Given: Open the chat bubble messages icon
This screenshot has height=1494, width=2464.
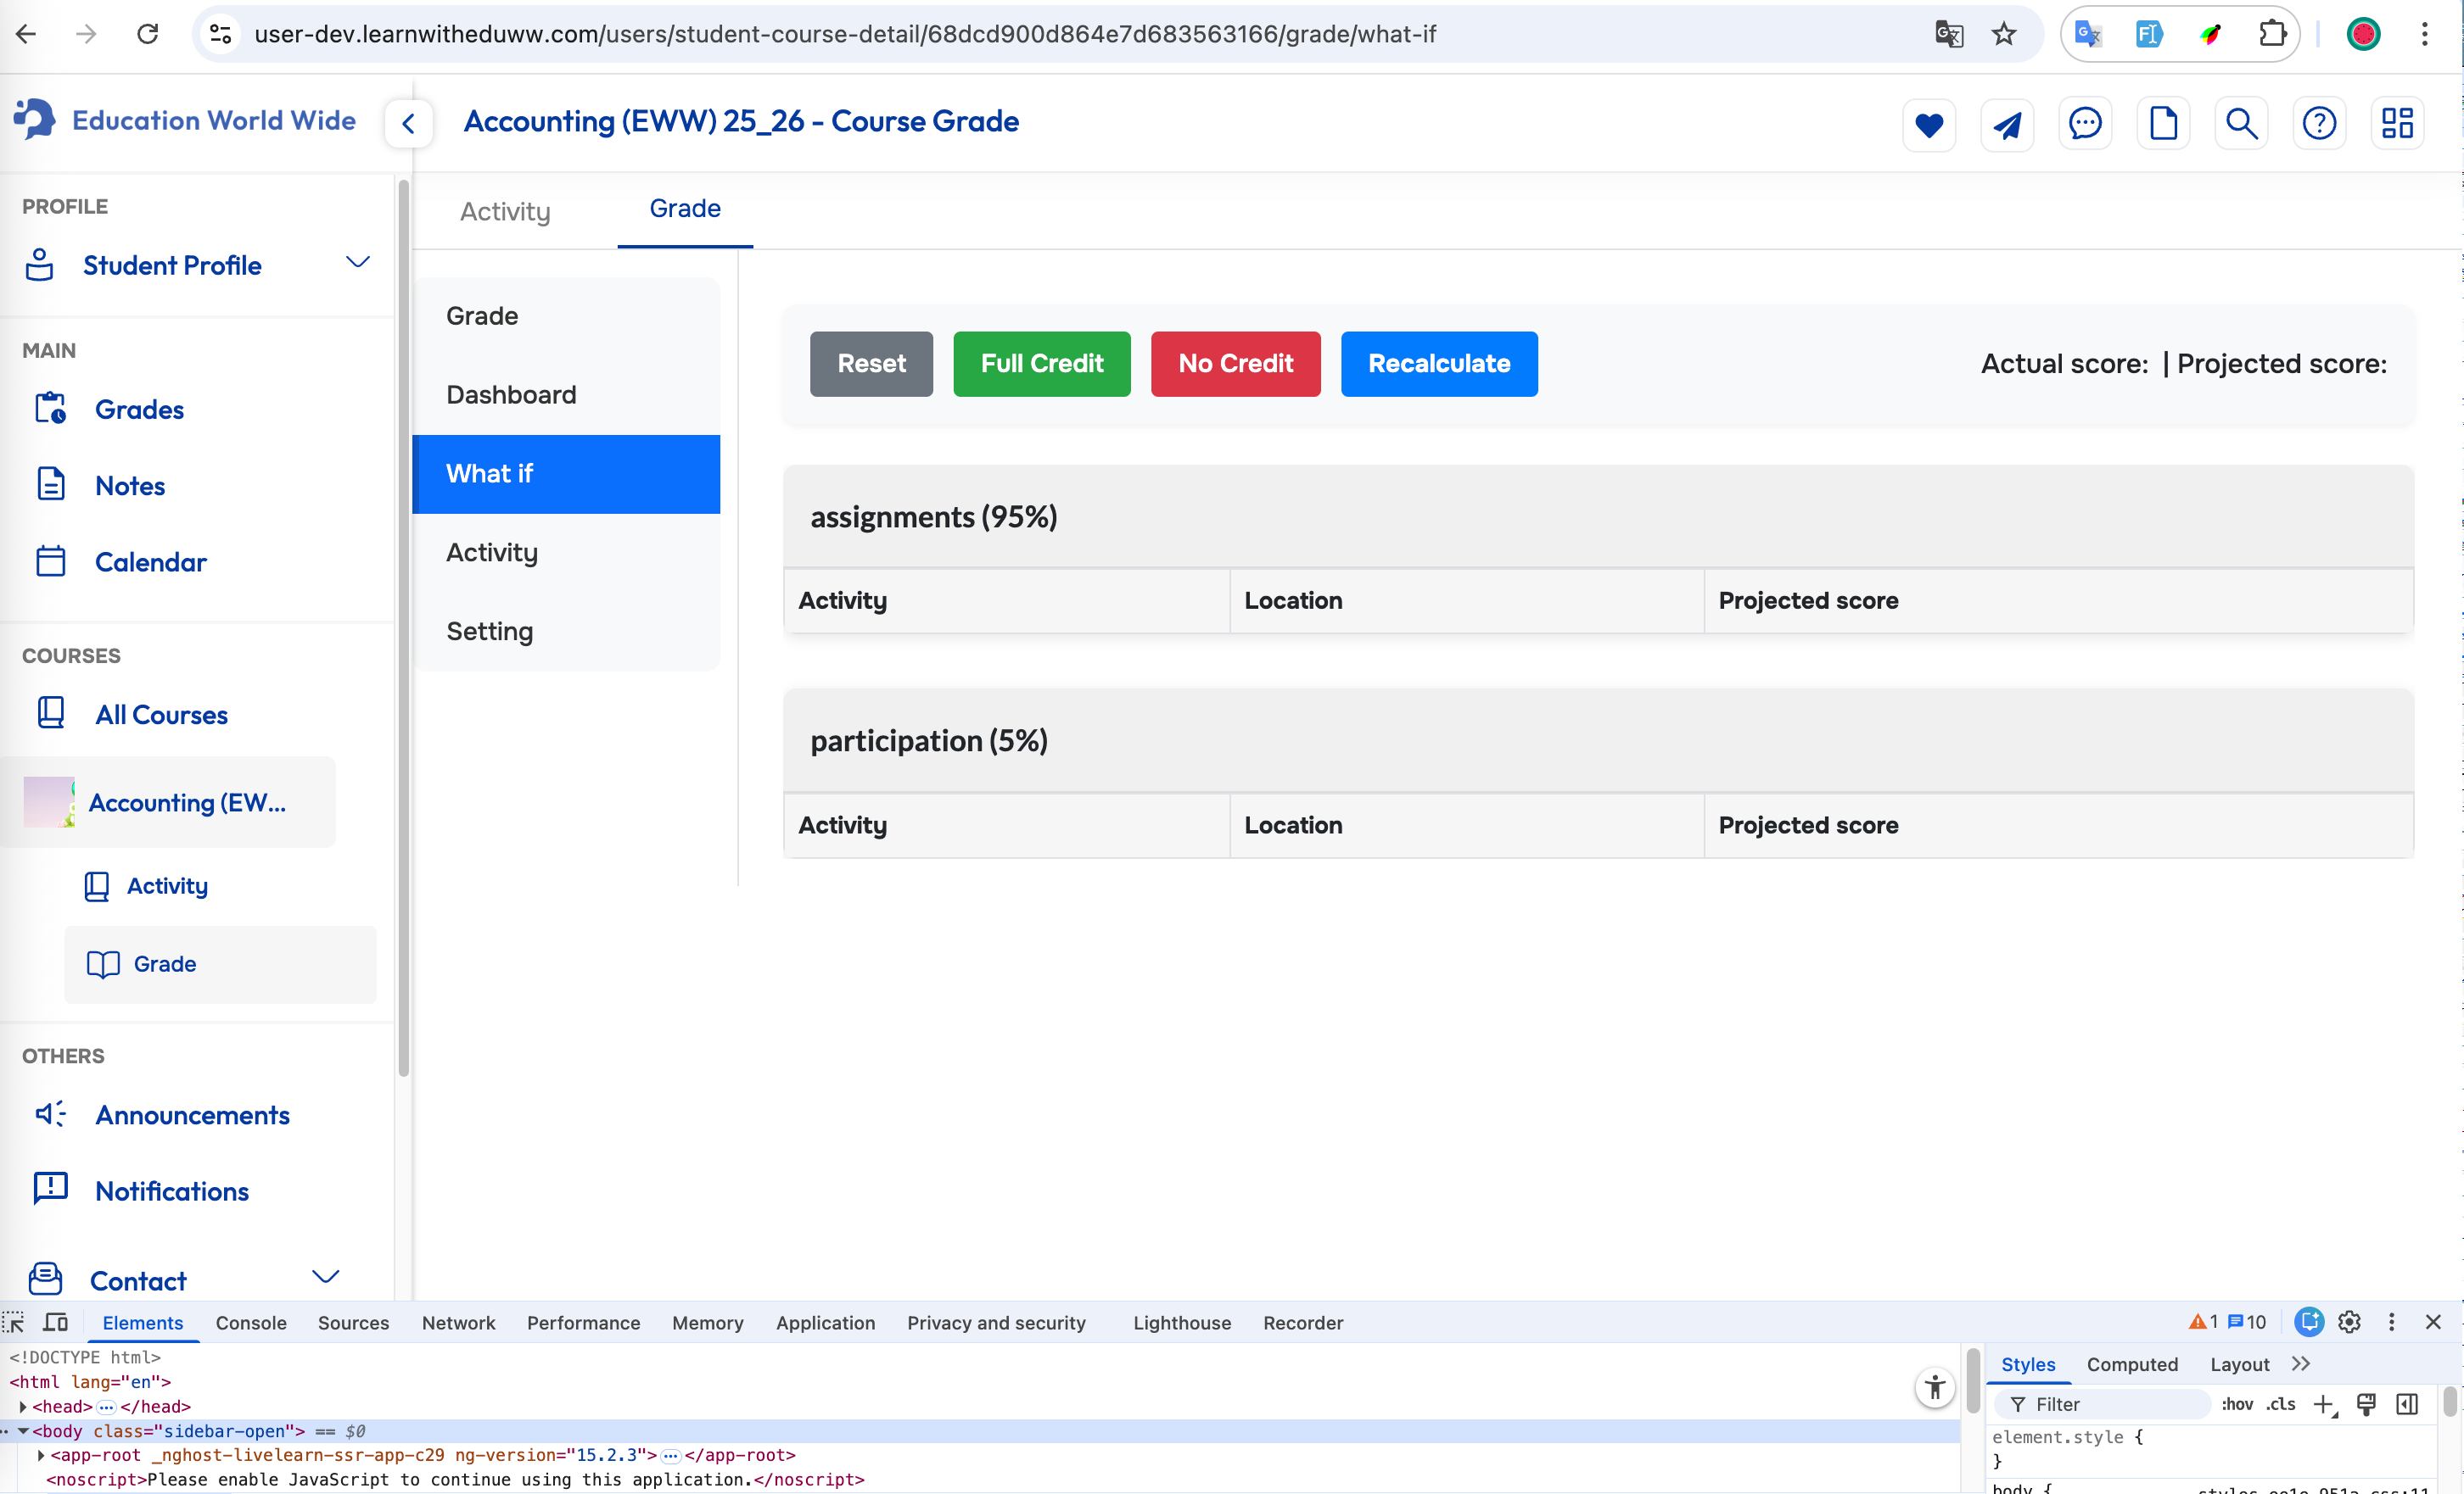Looking at the screenshot, I should [x=2085, y=125].
